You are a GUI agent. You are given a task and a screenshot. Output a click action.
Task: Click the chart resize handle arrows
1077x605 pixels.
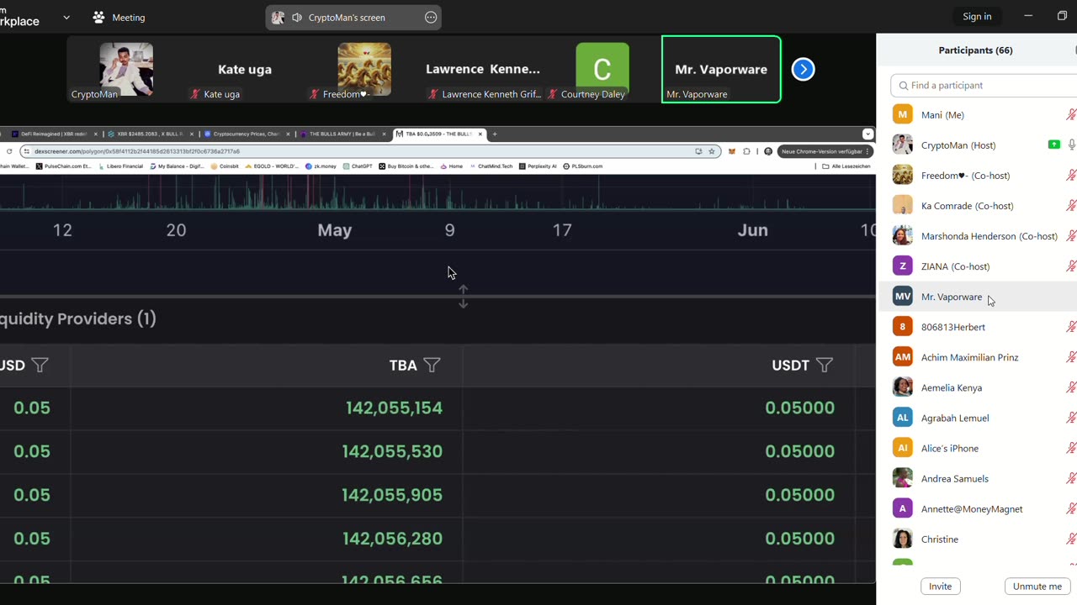point(463,296)
